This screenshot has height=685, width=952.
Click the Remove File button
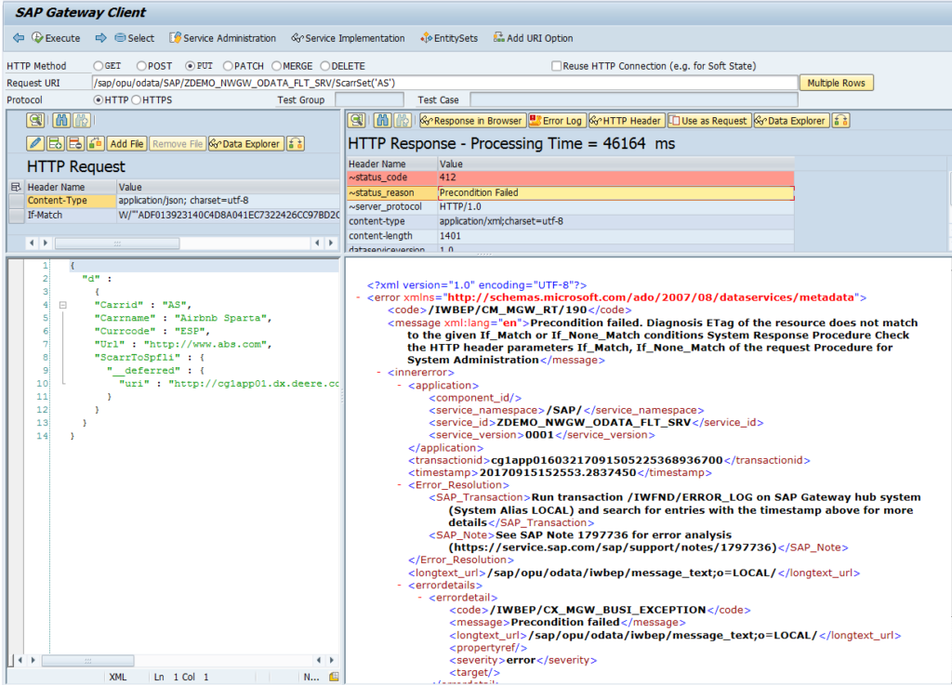pyautogui.click(x=178, y=143)
